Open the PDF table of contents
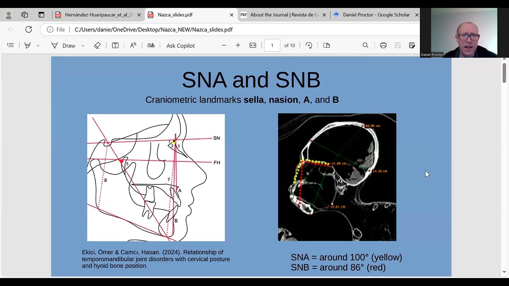509x286 pixels. pos(10,45)
